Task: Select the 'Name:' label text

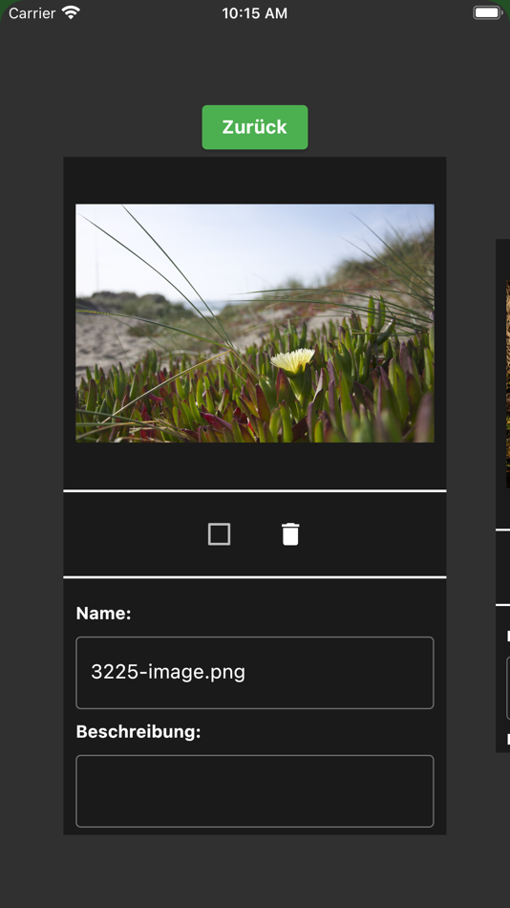Action: click(103, 614)
